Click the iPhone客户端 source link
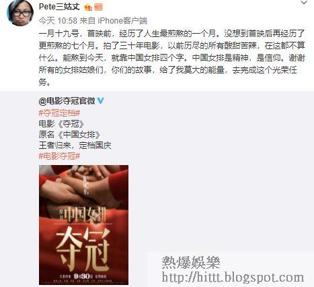314x287 pixels. pyautogui.click(x=122, y=21)
